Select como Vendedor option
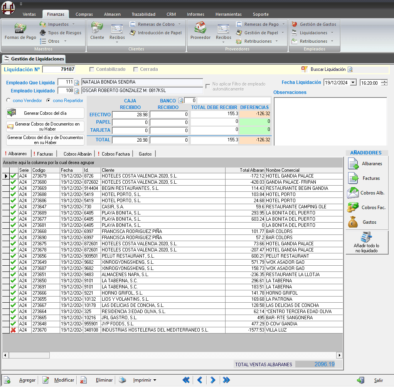394x387 pixels. pos(8,100)
